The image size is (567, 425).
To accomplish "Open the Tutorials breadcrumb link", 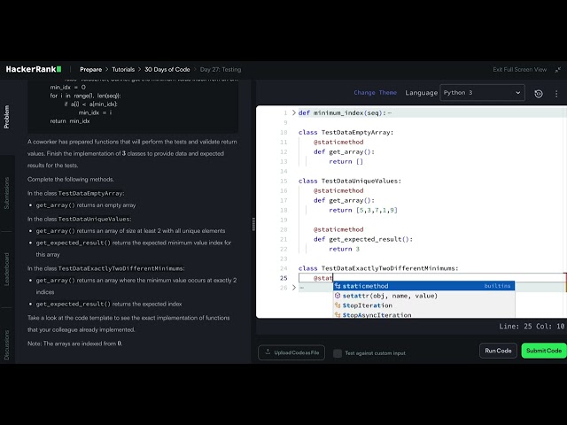I will [x=123, y=69].
